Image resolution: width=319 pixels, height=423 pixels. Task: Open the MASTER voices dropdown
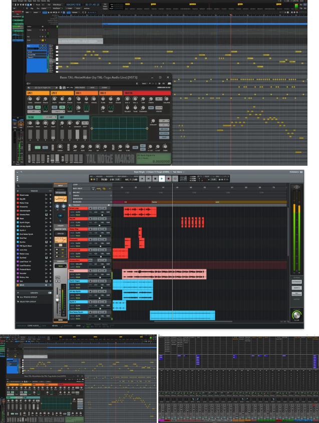(159, 108)
